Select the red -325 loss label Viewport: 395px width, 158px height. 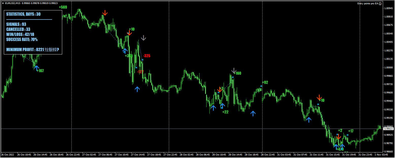tap(147, 56)
